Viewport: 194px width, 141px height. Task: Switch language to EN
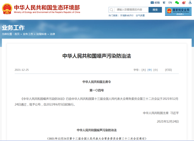(170, 3)
